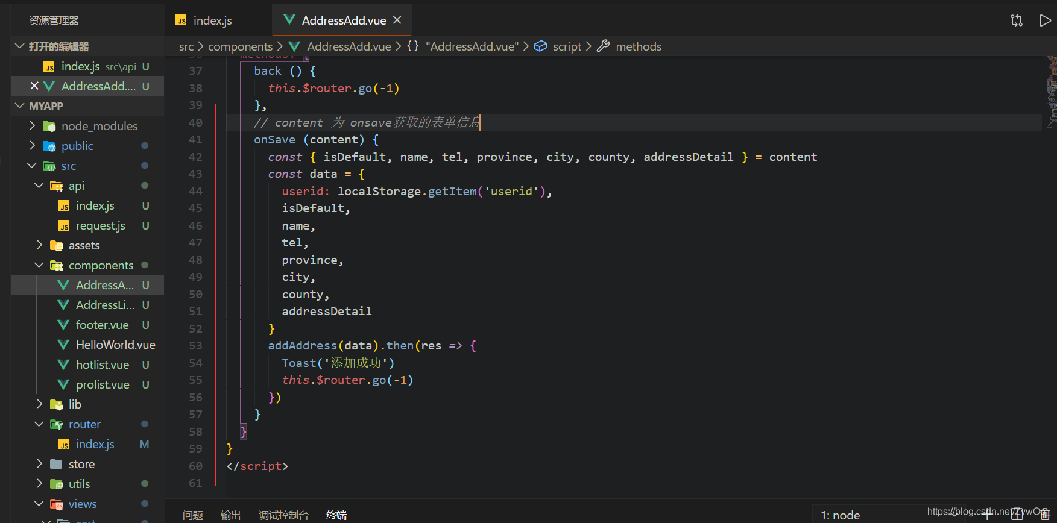Screen dimensions: 1057x523
Task: Click the onSave method name
Action: (x=275, y=140)
